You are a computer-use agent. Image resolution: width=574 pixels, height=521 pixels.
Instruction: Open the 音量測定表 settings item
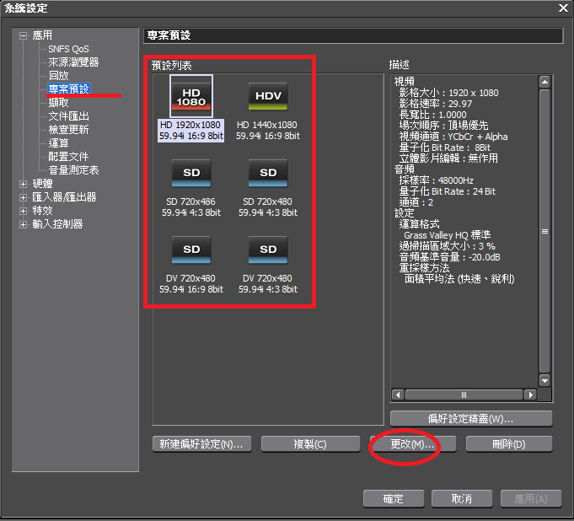click(x=73, y=170)
